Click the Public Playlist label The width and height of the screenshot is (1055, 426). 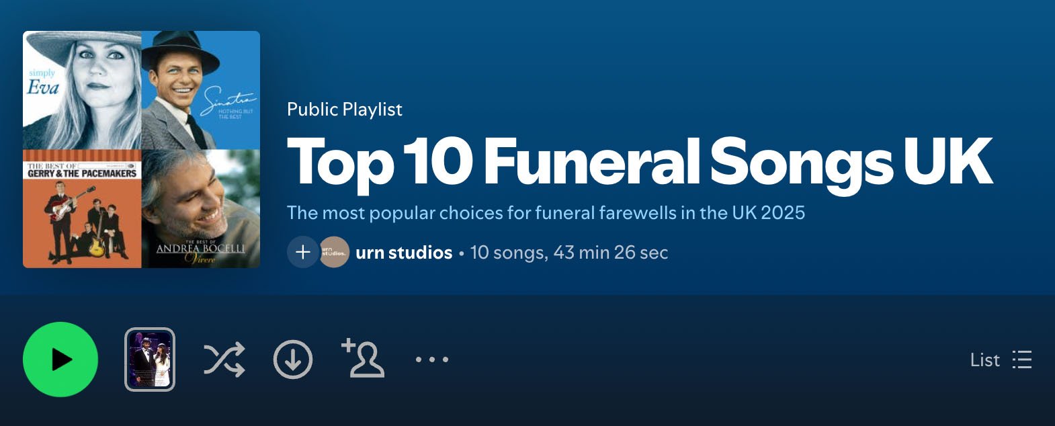click(x=344, y=110)
